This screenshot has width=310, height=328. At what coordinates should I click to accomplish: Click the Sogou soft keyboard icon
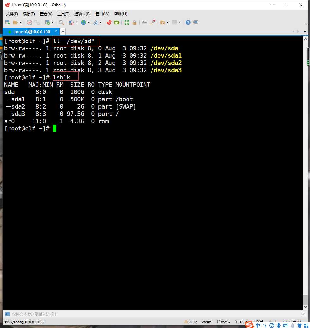(x=286, y=325)
